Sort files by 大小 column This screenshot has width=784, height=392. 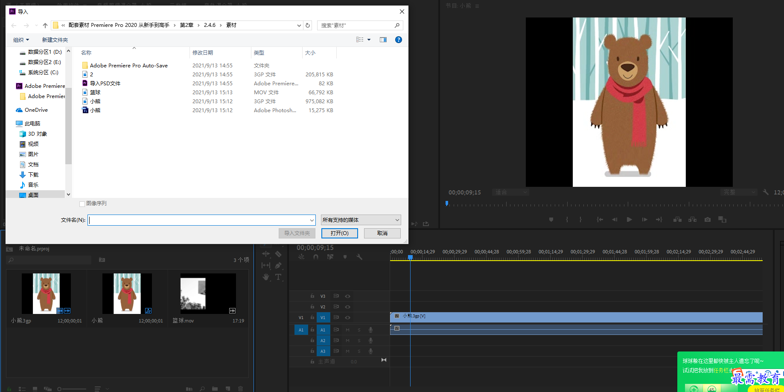point(310,52)
